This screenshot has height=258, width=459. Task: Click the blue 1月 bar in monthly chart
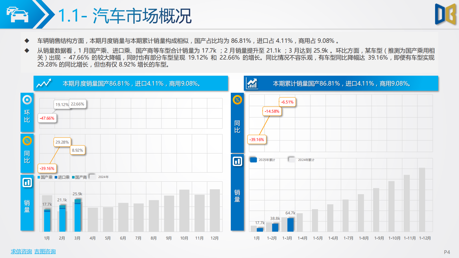pos(47,220)
